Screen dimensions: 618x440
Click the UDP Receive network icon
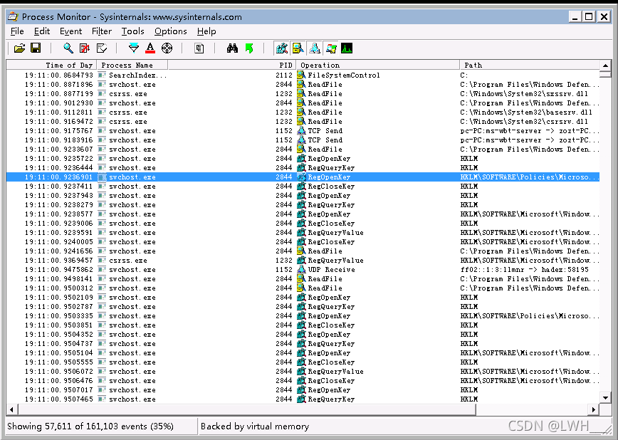301,269
